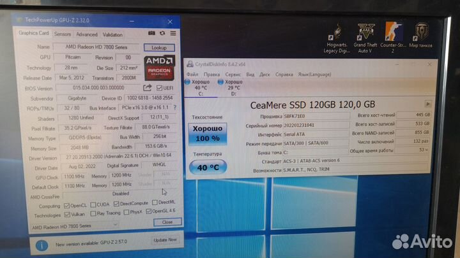Viewport: 460px width, 258px height.
Task: Click the serial number 202201231041 field
Action: 316,125
